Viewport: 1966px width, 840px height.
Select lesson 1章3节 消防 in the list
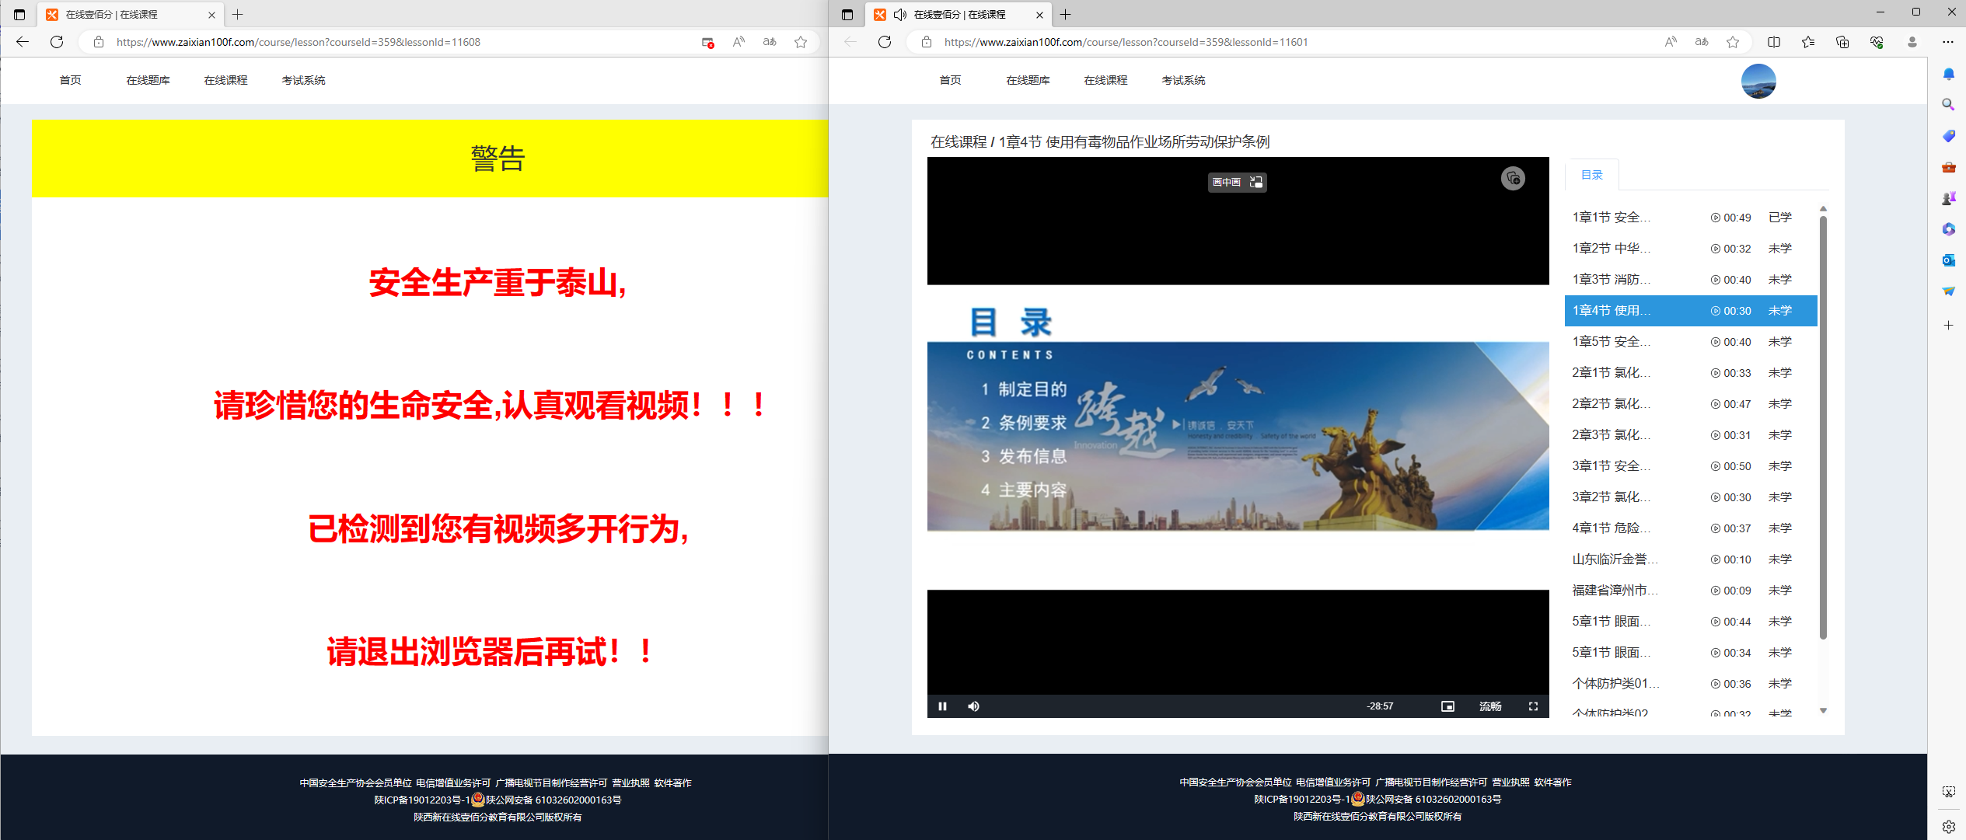(x=1691, y=280)
